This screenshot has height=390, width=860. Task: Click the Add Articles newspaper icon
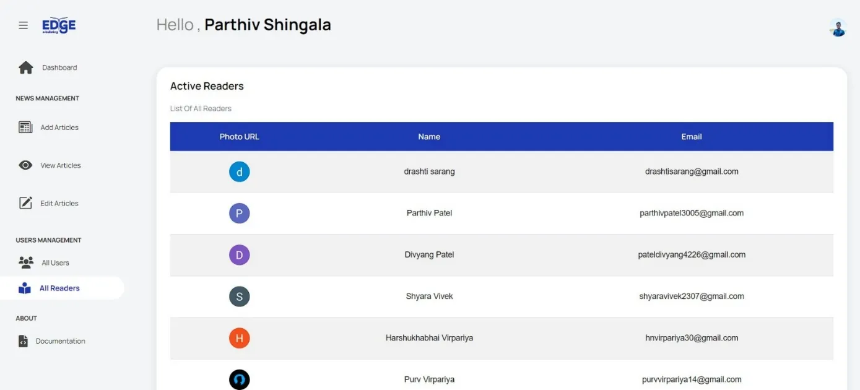coord(25,128)
